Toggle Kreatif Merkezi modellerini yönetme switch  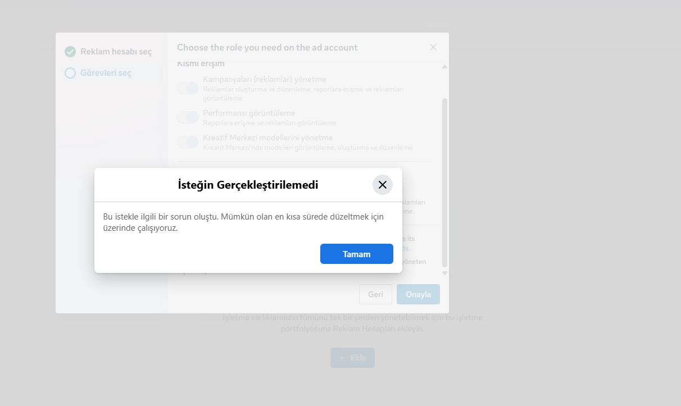[x=188, y=142]
